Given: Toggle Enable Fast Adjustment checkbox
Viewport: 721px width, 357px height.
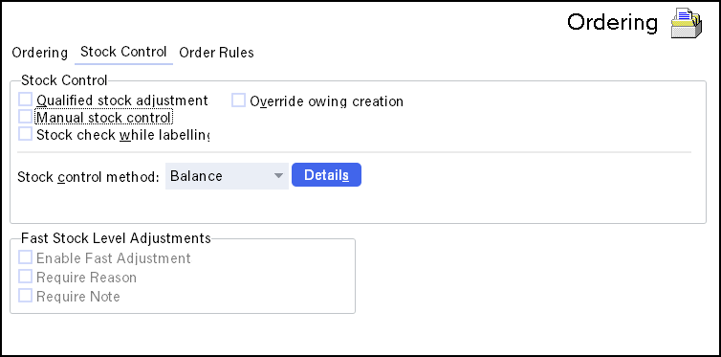Looking at the screenshot, I should tap(25, 257).
